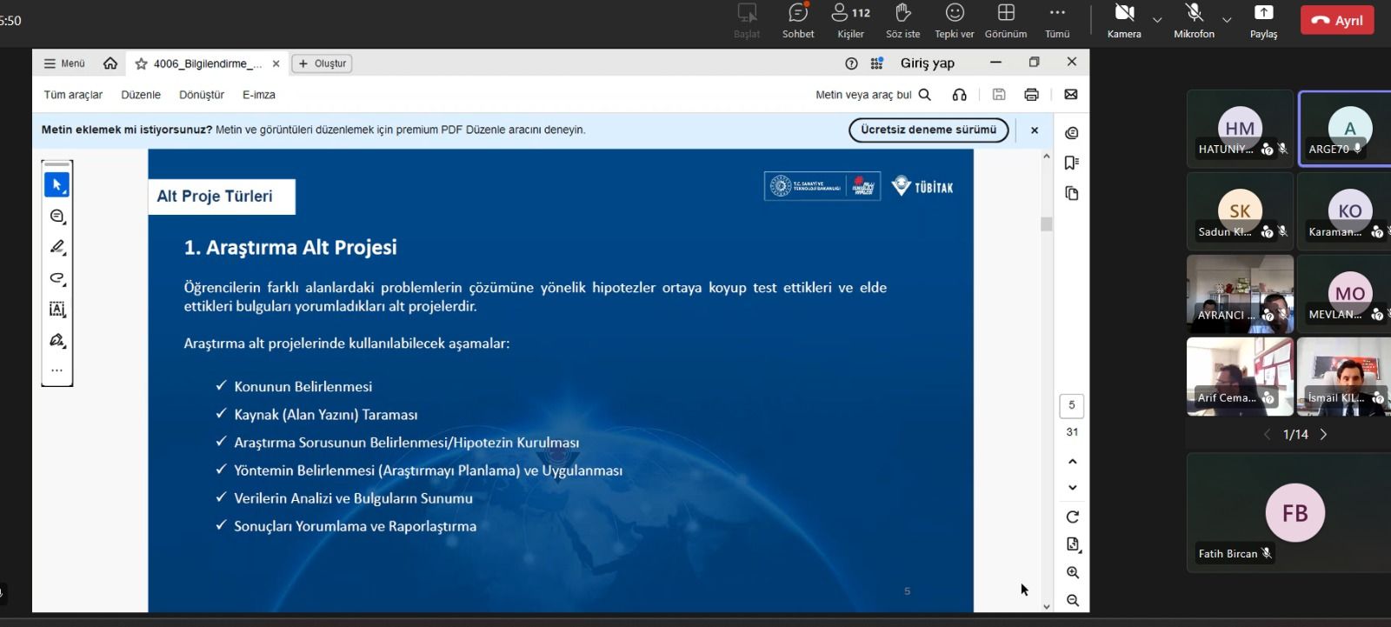
Task: Show the Kişiler participants list
Action: [851, 21]
